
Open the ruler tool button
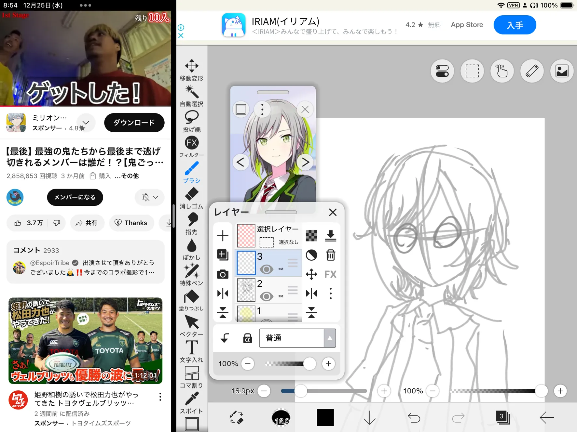[x=532, y=71]
